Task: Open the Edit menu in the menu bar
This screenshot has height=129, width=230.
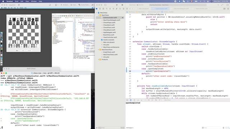Action: tap(22, 1)
